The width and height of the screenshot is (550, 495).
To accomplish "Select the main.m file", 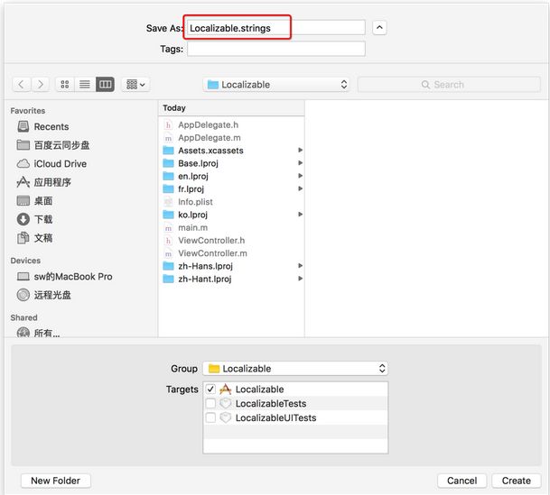I will [192, 227].
